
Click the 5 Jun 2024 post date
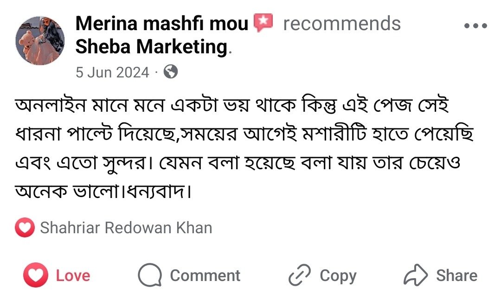[112, 72]
